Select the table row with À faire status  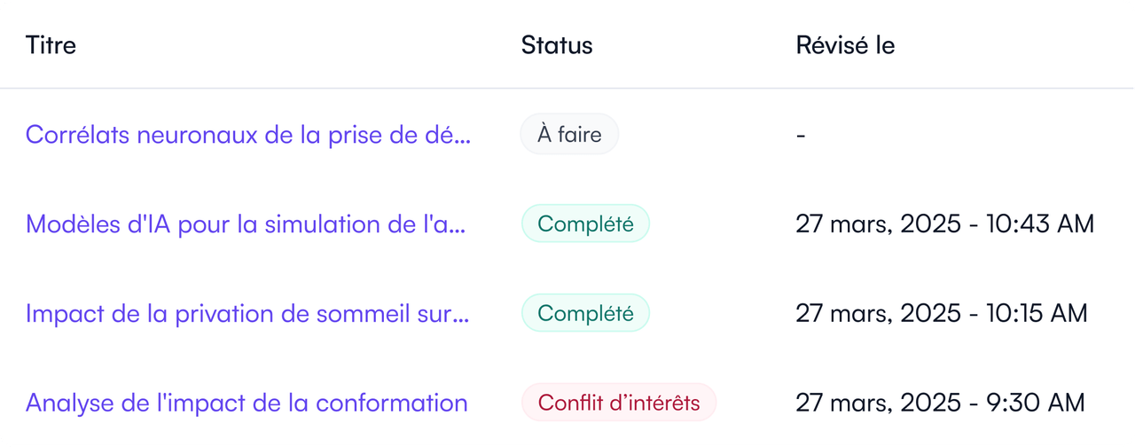567,135
